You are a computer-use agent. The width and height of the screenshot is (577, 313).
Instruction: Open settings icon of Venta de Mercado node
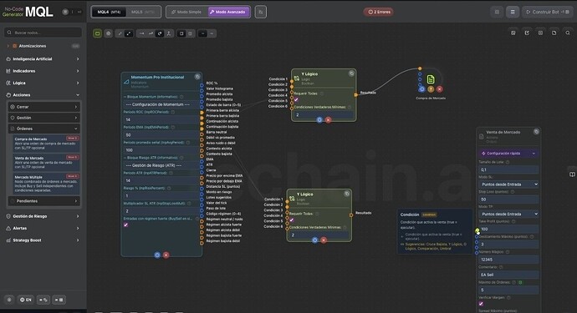coord(536,132)
